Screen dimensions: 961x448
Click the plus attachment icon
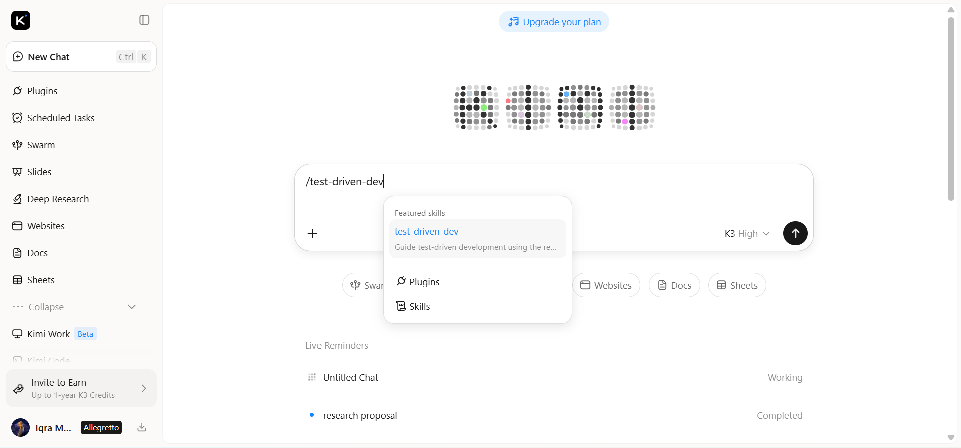[312, 233]
